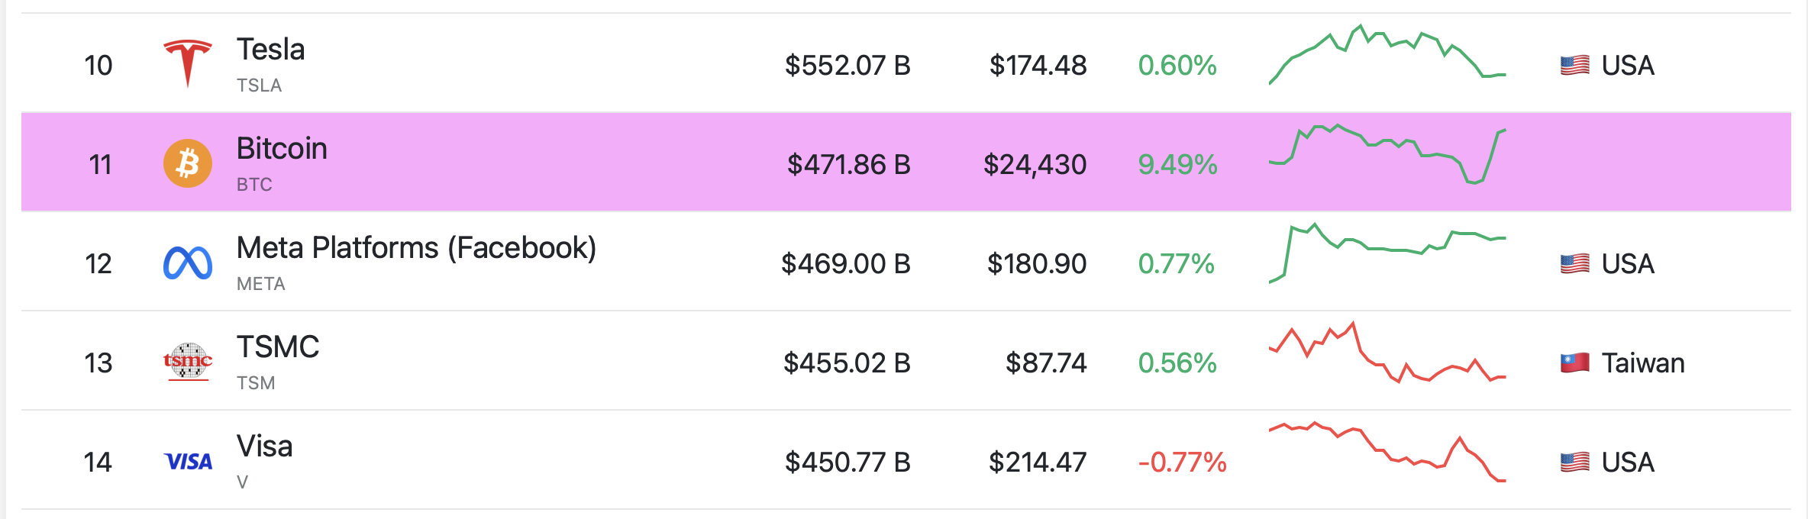The height and width of the screenshot is (519, 1808).
Task: Click the Visa logo icon
Action: tap(188, 462)
